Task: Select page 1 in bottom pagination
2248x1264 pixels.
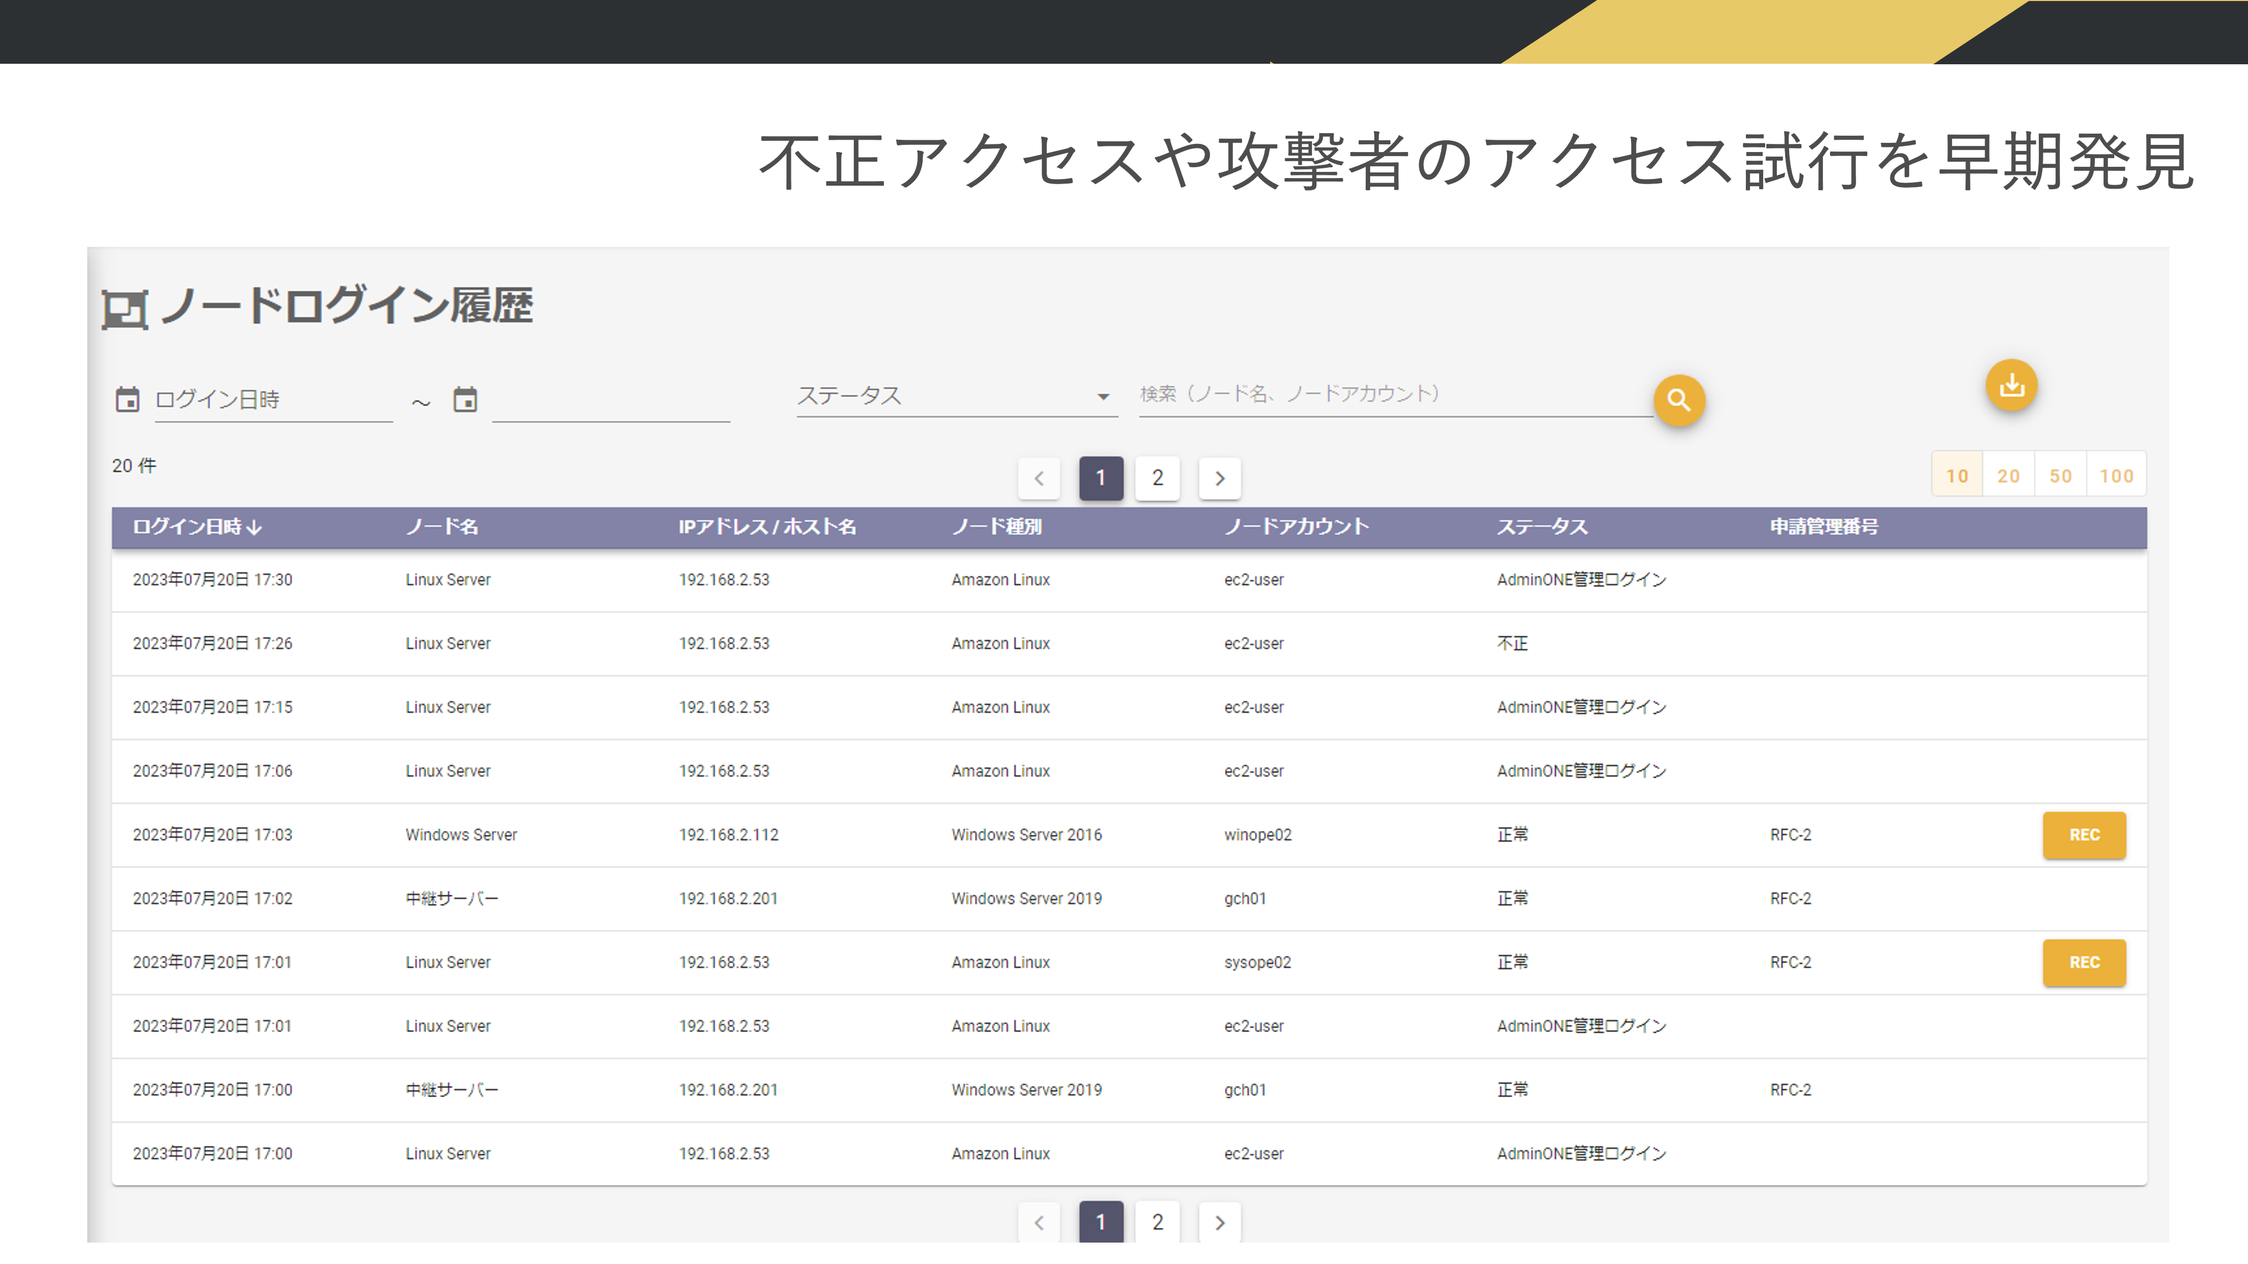Action: pos(1101,1222)
